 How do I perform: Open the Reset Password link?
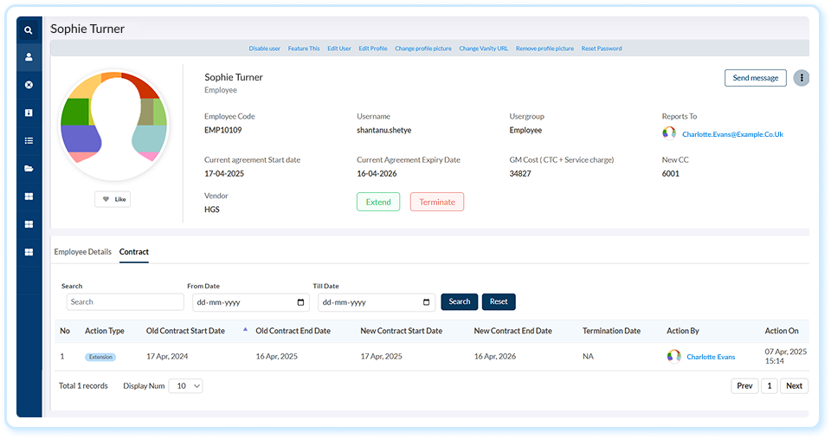(602, 48)
